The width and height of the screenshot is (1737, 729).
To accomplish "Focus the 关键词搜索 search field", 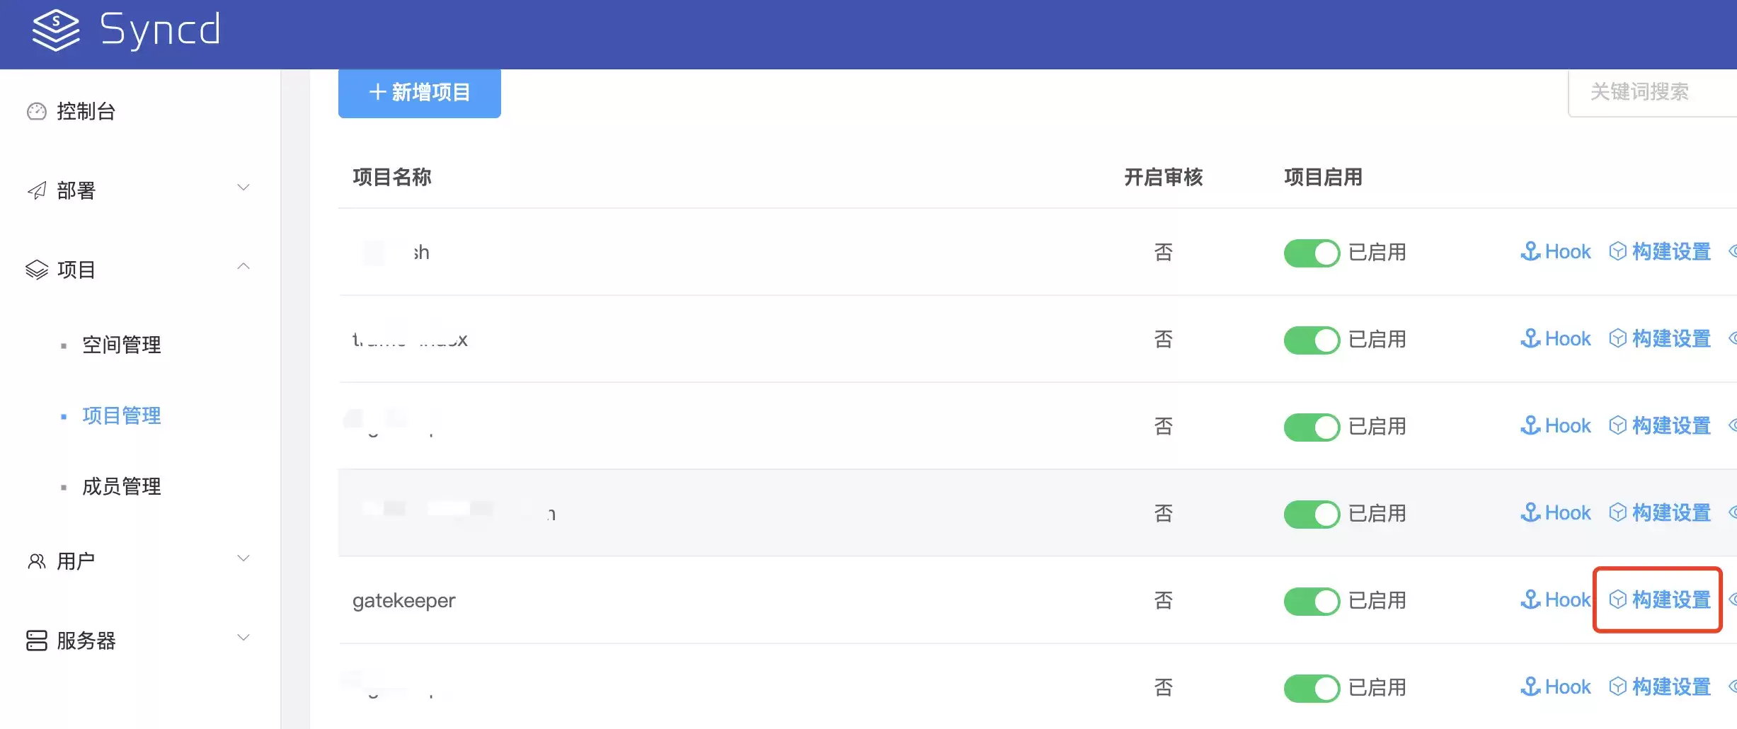I will (x=1652, y=92).
